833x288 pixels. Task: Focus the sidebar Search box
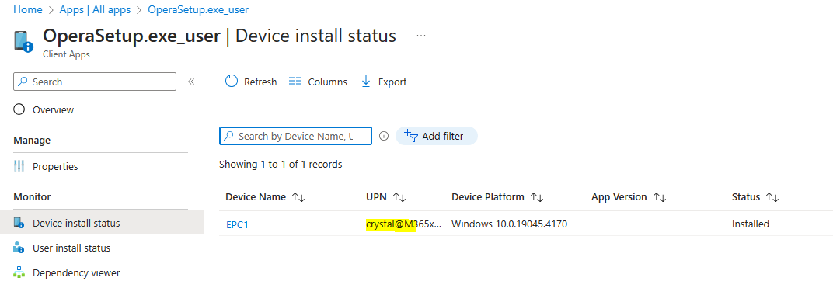pos(95,82)
